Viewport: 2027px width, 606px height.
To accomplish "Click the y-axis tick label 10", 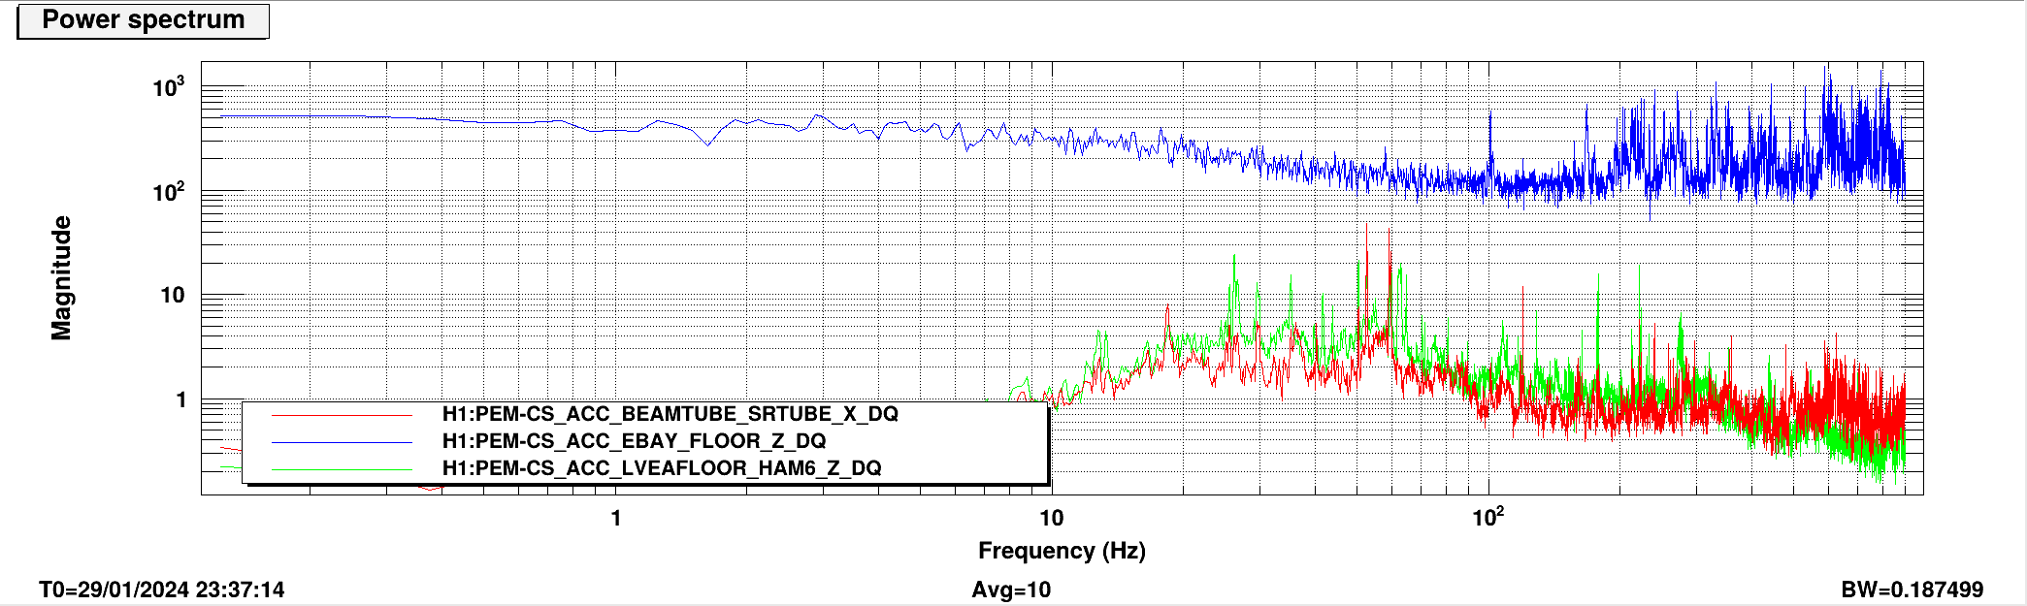I will 173,295.
